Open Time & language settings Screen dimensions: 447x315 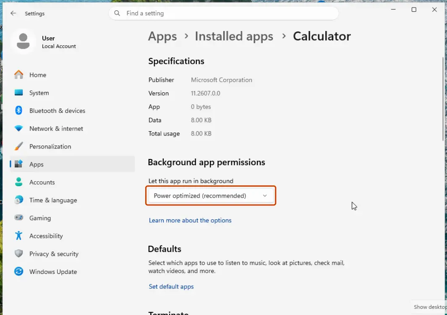(73, 200)
